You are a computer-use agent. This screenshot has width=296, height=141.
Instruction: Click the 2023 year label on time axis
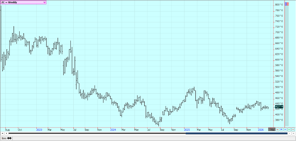[x=39, y=129]
